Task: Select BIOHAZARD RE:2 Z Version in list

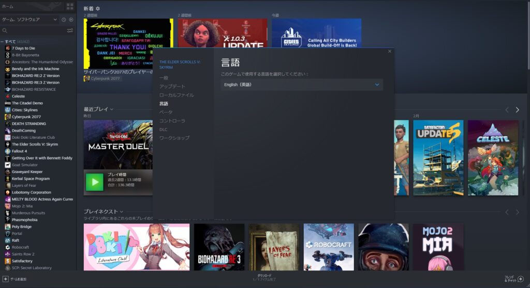Action: tap(36, 75)
